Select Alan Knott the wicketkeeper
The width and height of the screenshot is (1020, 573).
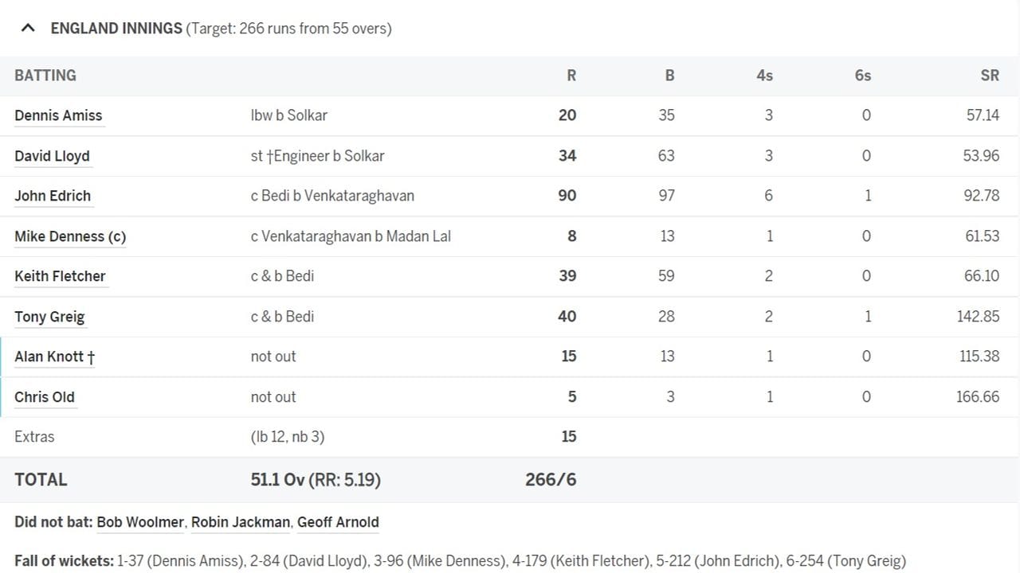53,356
